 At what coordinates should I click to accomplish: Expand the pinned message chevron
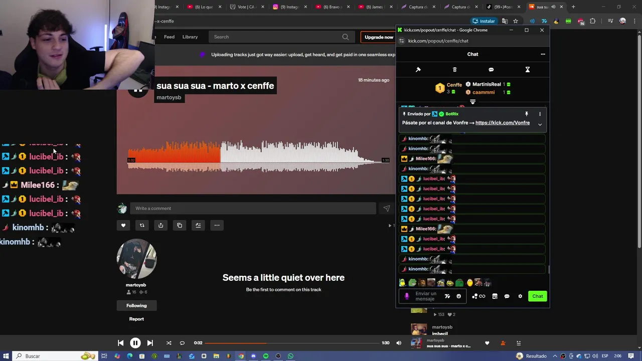(x=540, y=124)
